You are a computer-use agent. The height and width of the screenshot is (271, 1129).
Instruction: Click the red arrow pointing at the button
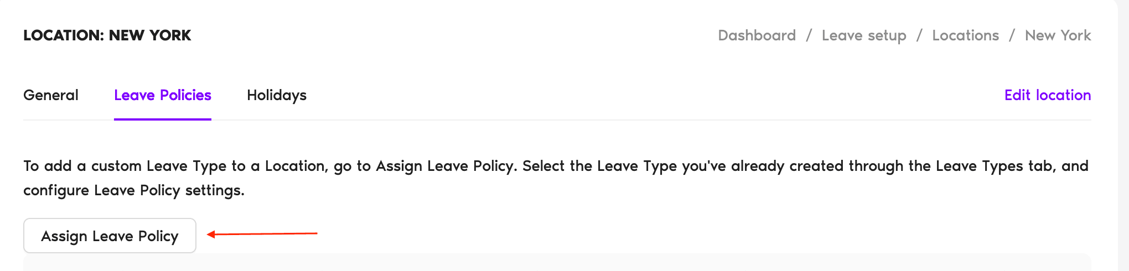click(x=262, y=234)
